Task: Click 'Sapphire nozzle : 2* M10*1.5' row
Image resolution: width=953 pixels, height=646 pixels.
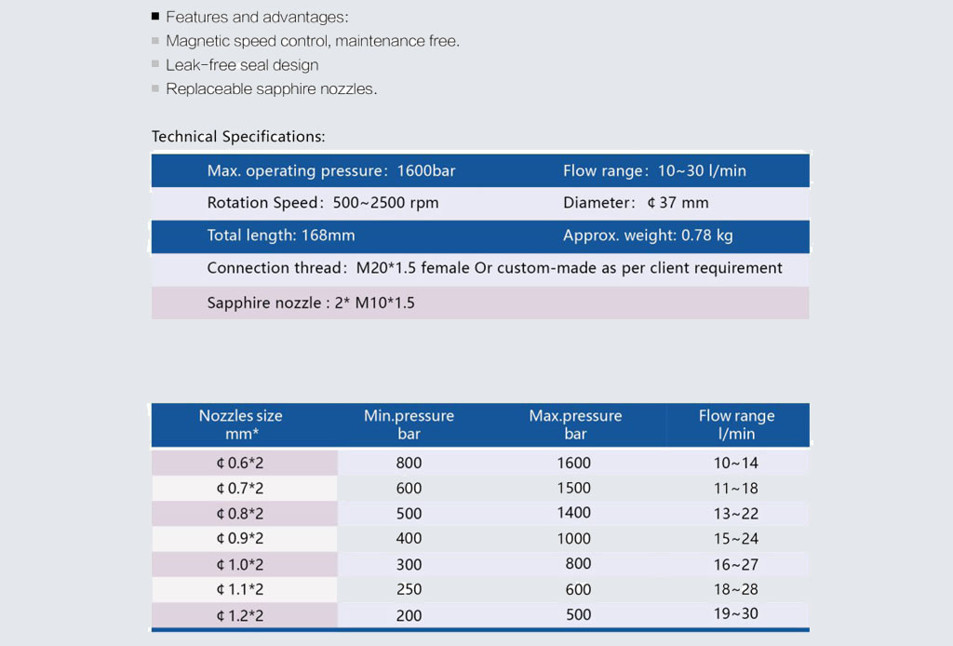Action: coord(480,303)
